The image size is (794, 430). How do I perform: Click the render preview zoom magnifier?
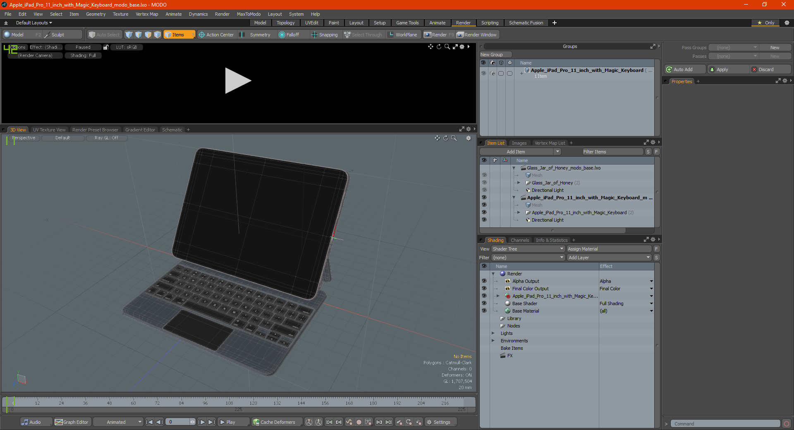point(447,47)
